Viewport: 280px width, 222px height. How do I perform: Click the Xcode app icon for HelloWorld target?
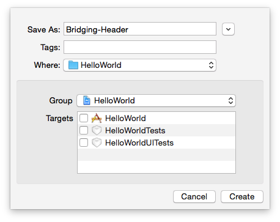(x=97, y=118)
